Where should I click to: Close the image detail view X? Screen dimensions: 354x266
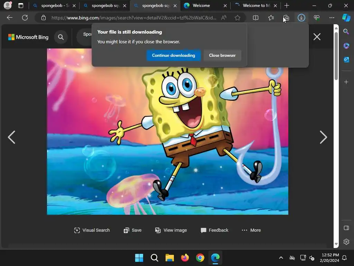click(x=317, y=37)
